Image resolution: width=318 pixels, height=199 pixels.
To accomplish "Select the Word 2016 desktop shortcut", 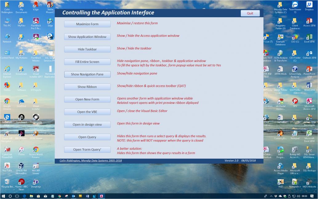I will pos(309,87).
